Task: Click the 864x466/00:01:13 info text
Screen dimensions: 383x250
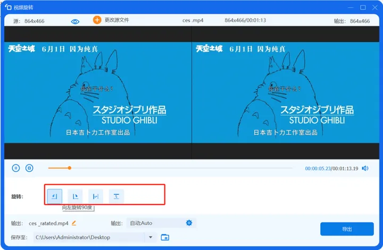Action: pos(245,20)
